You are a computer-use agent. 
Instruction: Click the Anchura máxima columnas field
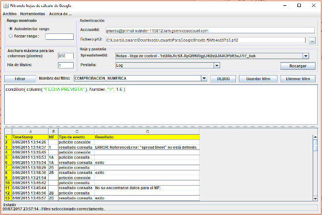[66, 56]
